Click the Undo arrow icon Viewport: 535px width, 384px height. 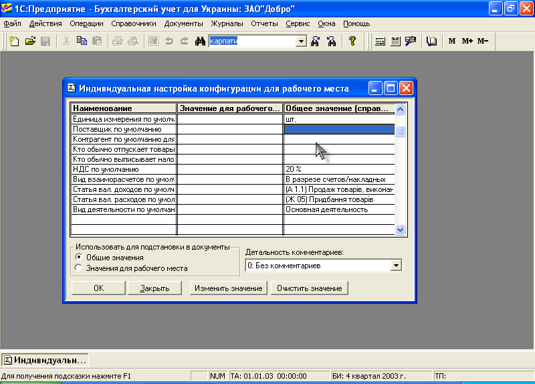169,41
